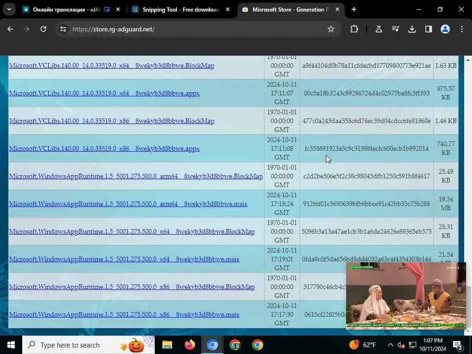Click picture-in-picture icon on first tab

tap(107, 10)
